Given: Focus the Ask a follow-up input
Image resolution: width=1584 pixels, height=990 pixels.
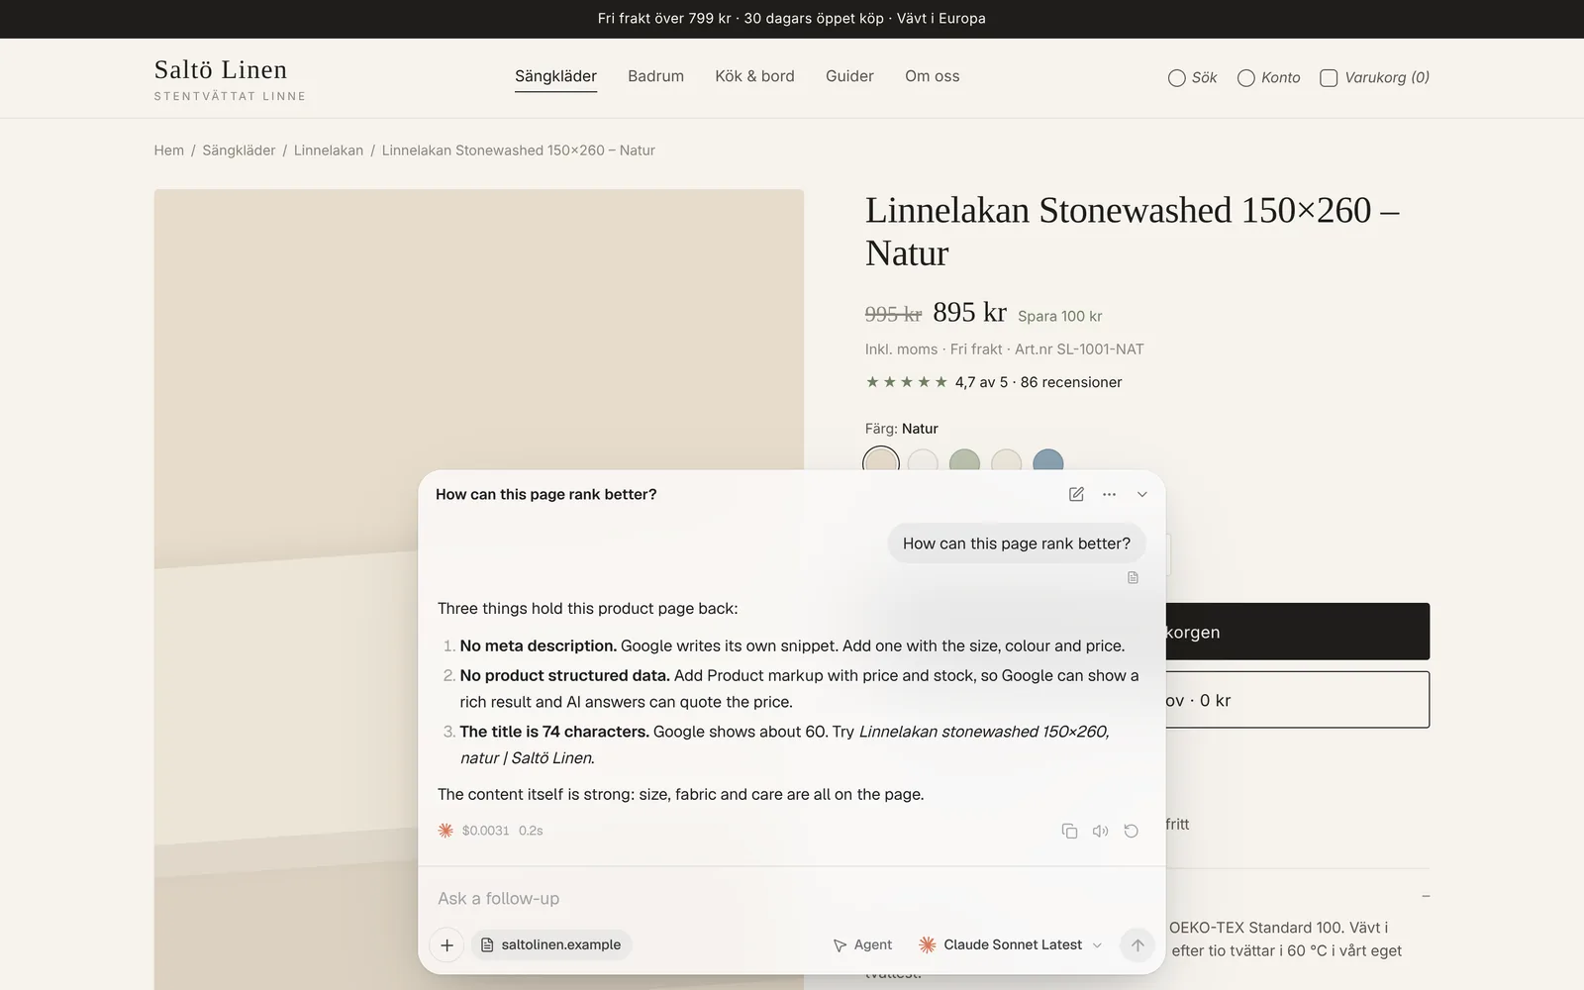Looking at the screenshot, I should tap(791, 898).
